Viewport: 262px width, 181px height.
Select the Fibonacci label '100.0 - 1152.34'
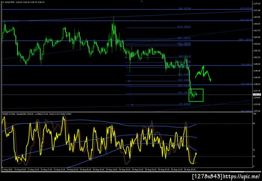click(184, 56)
